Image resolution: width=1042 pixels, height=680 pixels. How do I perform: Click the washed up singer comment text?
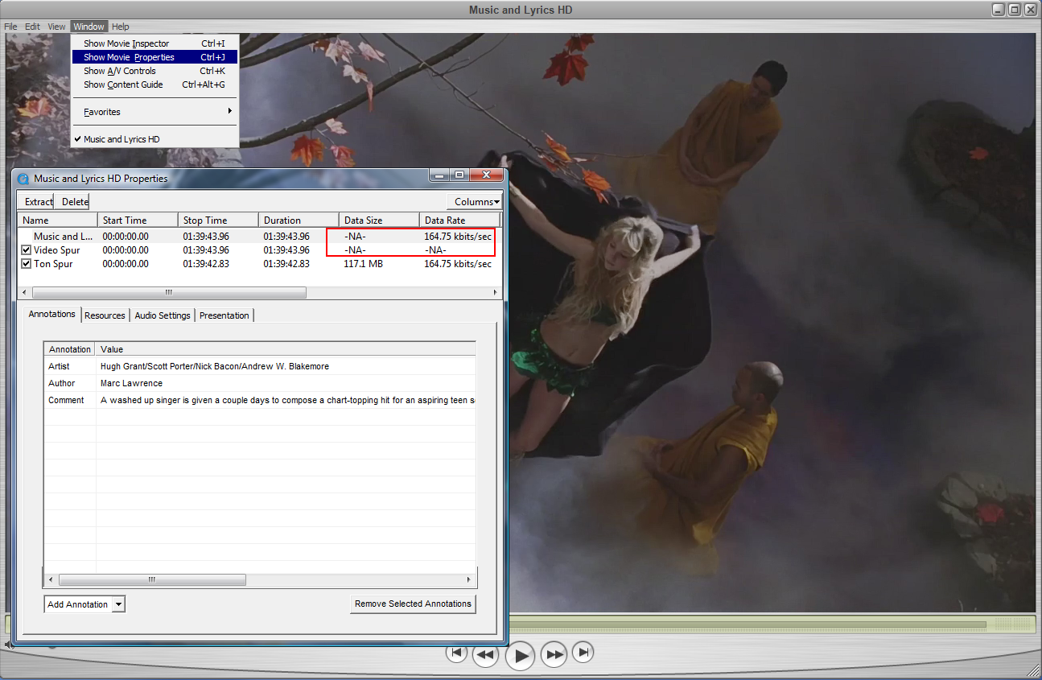point(287,400)
